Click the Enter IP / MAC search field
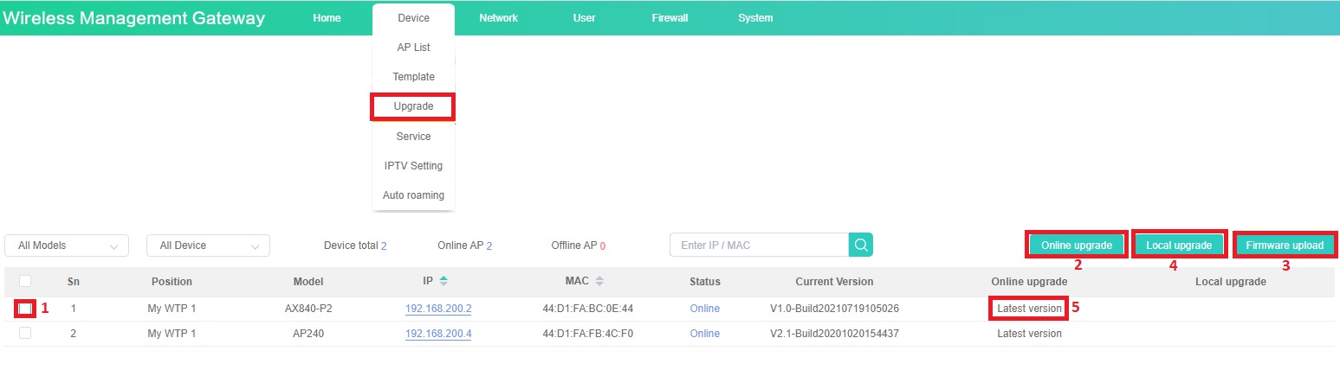Screen dimensions: 1340x370 coord(759,246)
